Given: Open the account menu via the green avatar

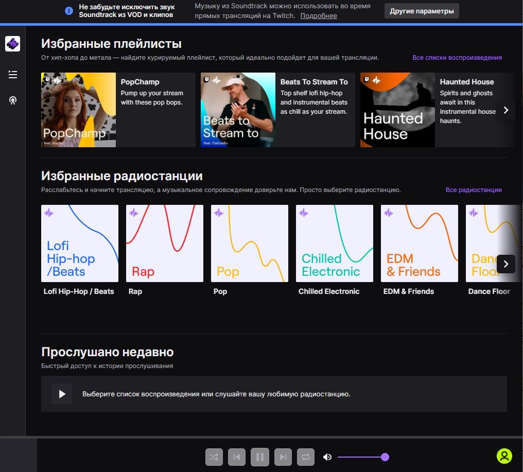Looking at the screenshot, I should pos(505,456).
